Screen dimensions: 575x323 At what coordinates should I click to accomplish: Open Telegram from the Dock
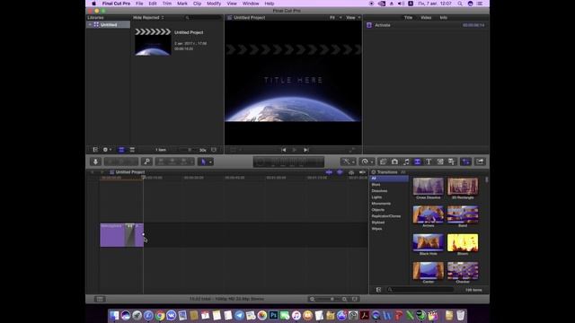pyautogui.click(x=239, y=315)
